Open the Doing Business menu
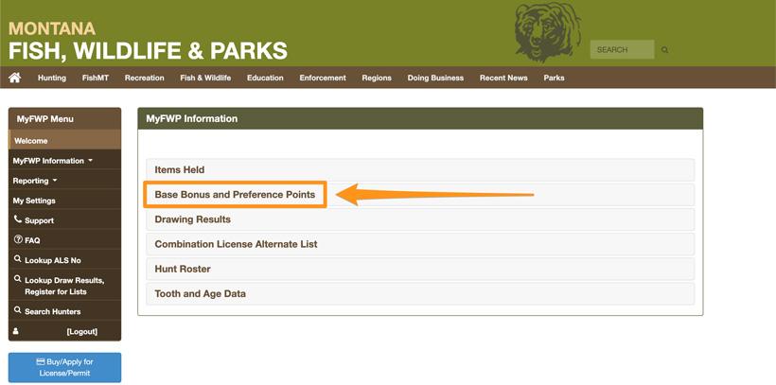Screen dimensions: 776x385 click(x=435, y=78)
